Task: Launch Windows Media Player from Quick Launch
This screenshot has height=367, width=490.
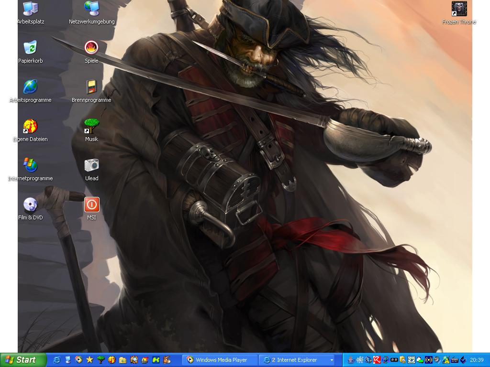Action: click(x=79, y=360)
